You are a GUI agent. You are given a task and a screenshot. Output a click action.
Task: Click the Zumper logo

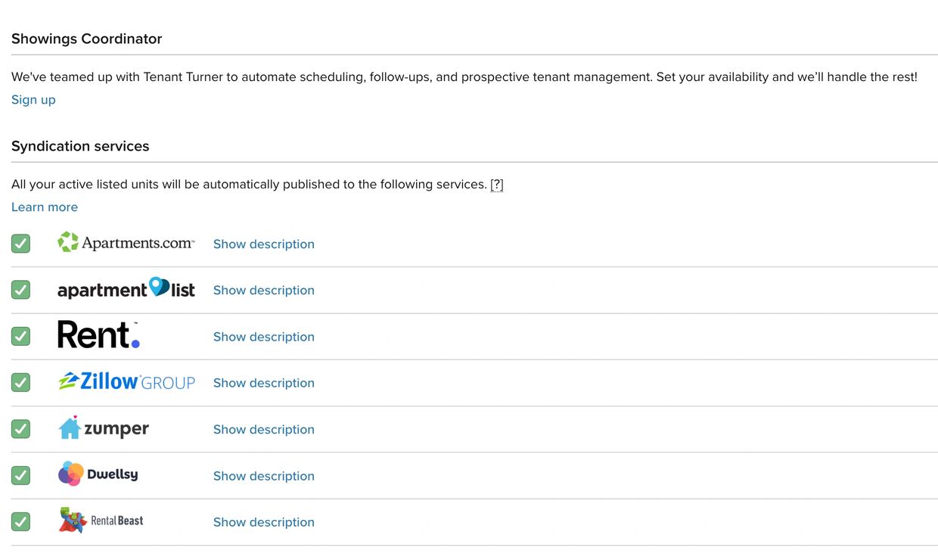[103, 428]
